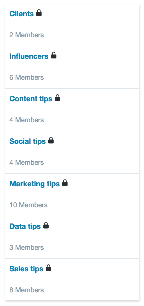Click the lock icon next to Data tips
The width and height of the screenshot is (144, 306).
pos(46,226)
